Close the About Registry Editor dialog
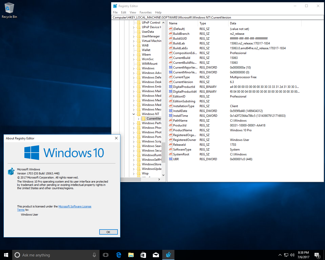The width and height of the screenshot is (325, 260). pyautogui.click(x=116, y=138)
